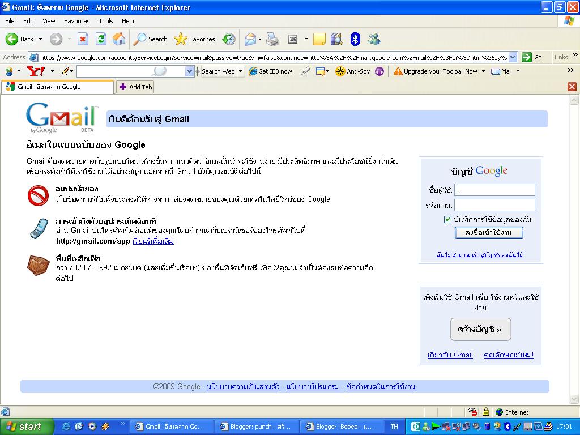Screen dimensions: 580x435
Task: Click the Yahoo Mail envelope button
Action: 502,71
